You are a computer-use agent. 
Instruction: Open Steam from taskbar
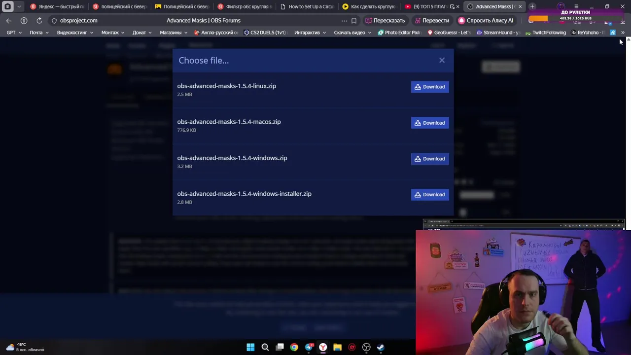[x=381, y=347]
